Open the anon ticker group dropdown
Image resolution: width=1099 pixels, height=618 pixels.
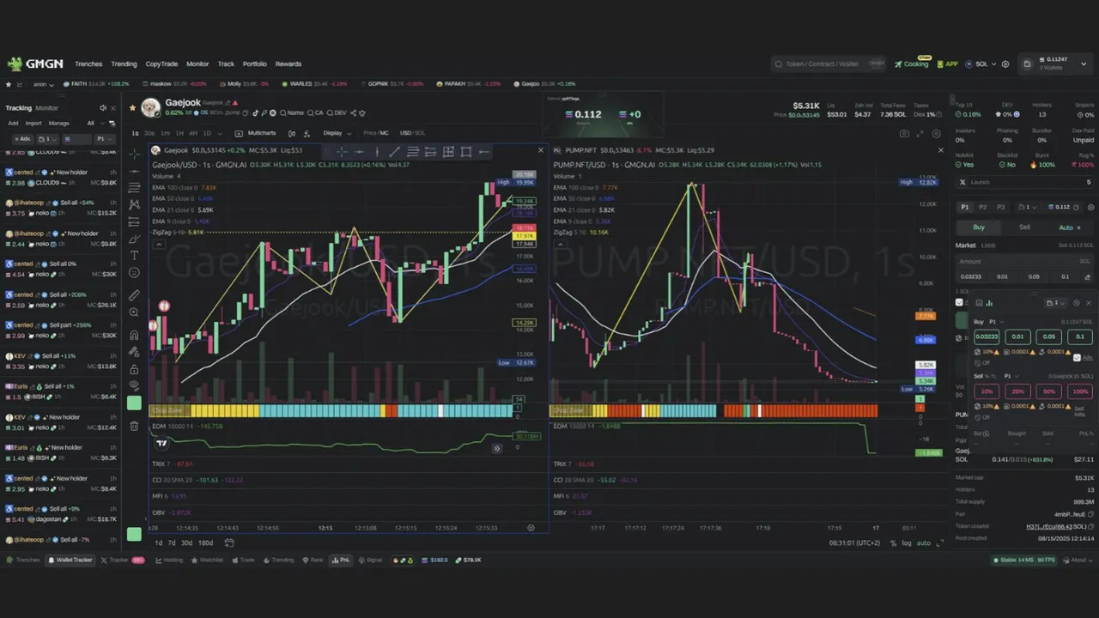[x=43, y=84]
